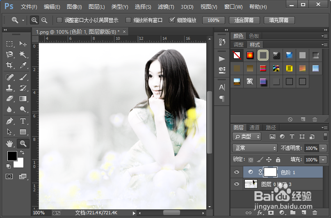Screen dimensions: 331x218
Task: Open the Actions panel play icon
Action: 221,59
